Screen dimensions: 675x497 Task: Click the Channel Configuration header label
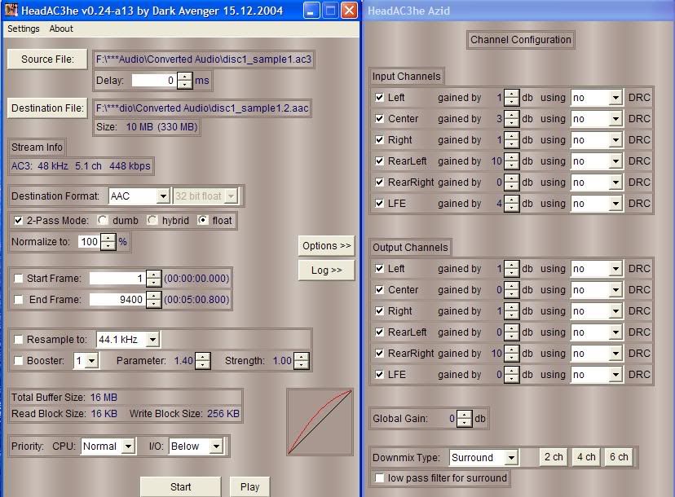520,40
